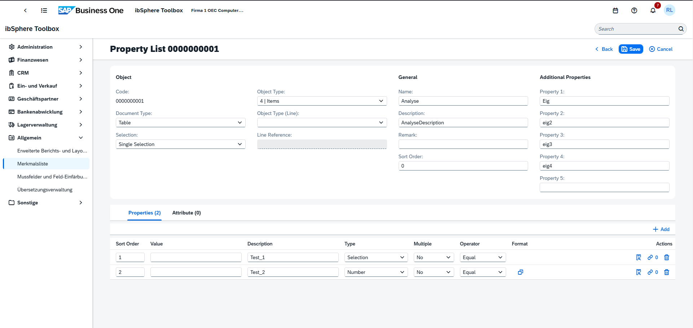
Task: Delete the Test_2 row with trash icon
Action: [667, 272]
